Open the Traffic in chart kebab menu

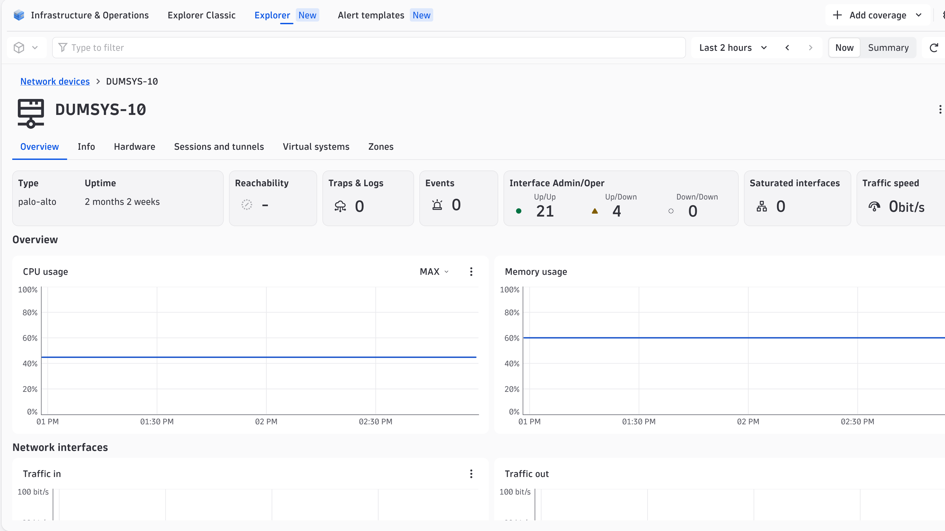click(x=471, y=474)
